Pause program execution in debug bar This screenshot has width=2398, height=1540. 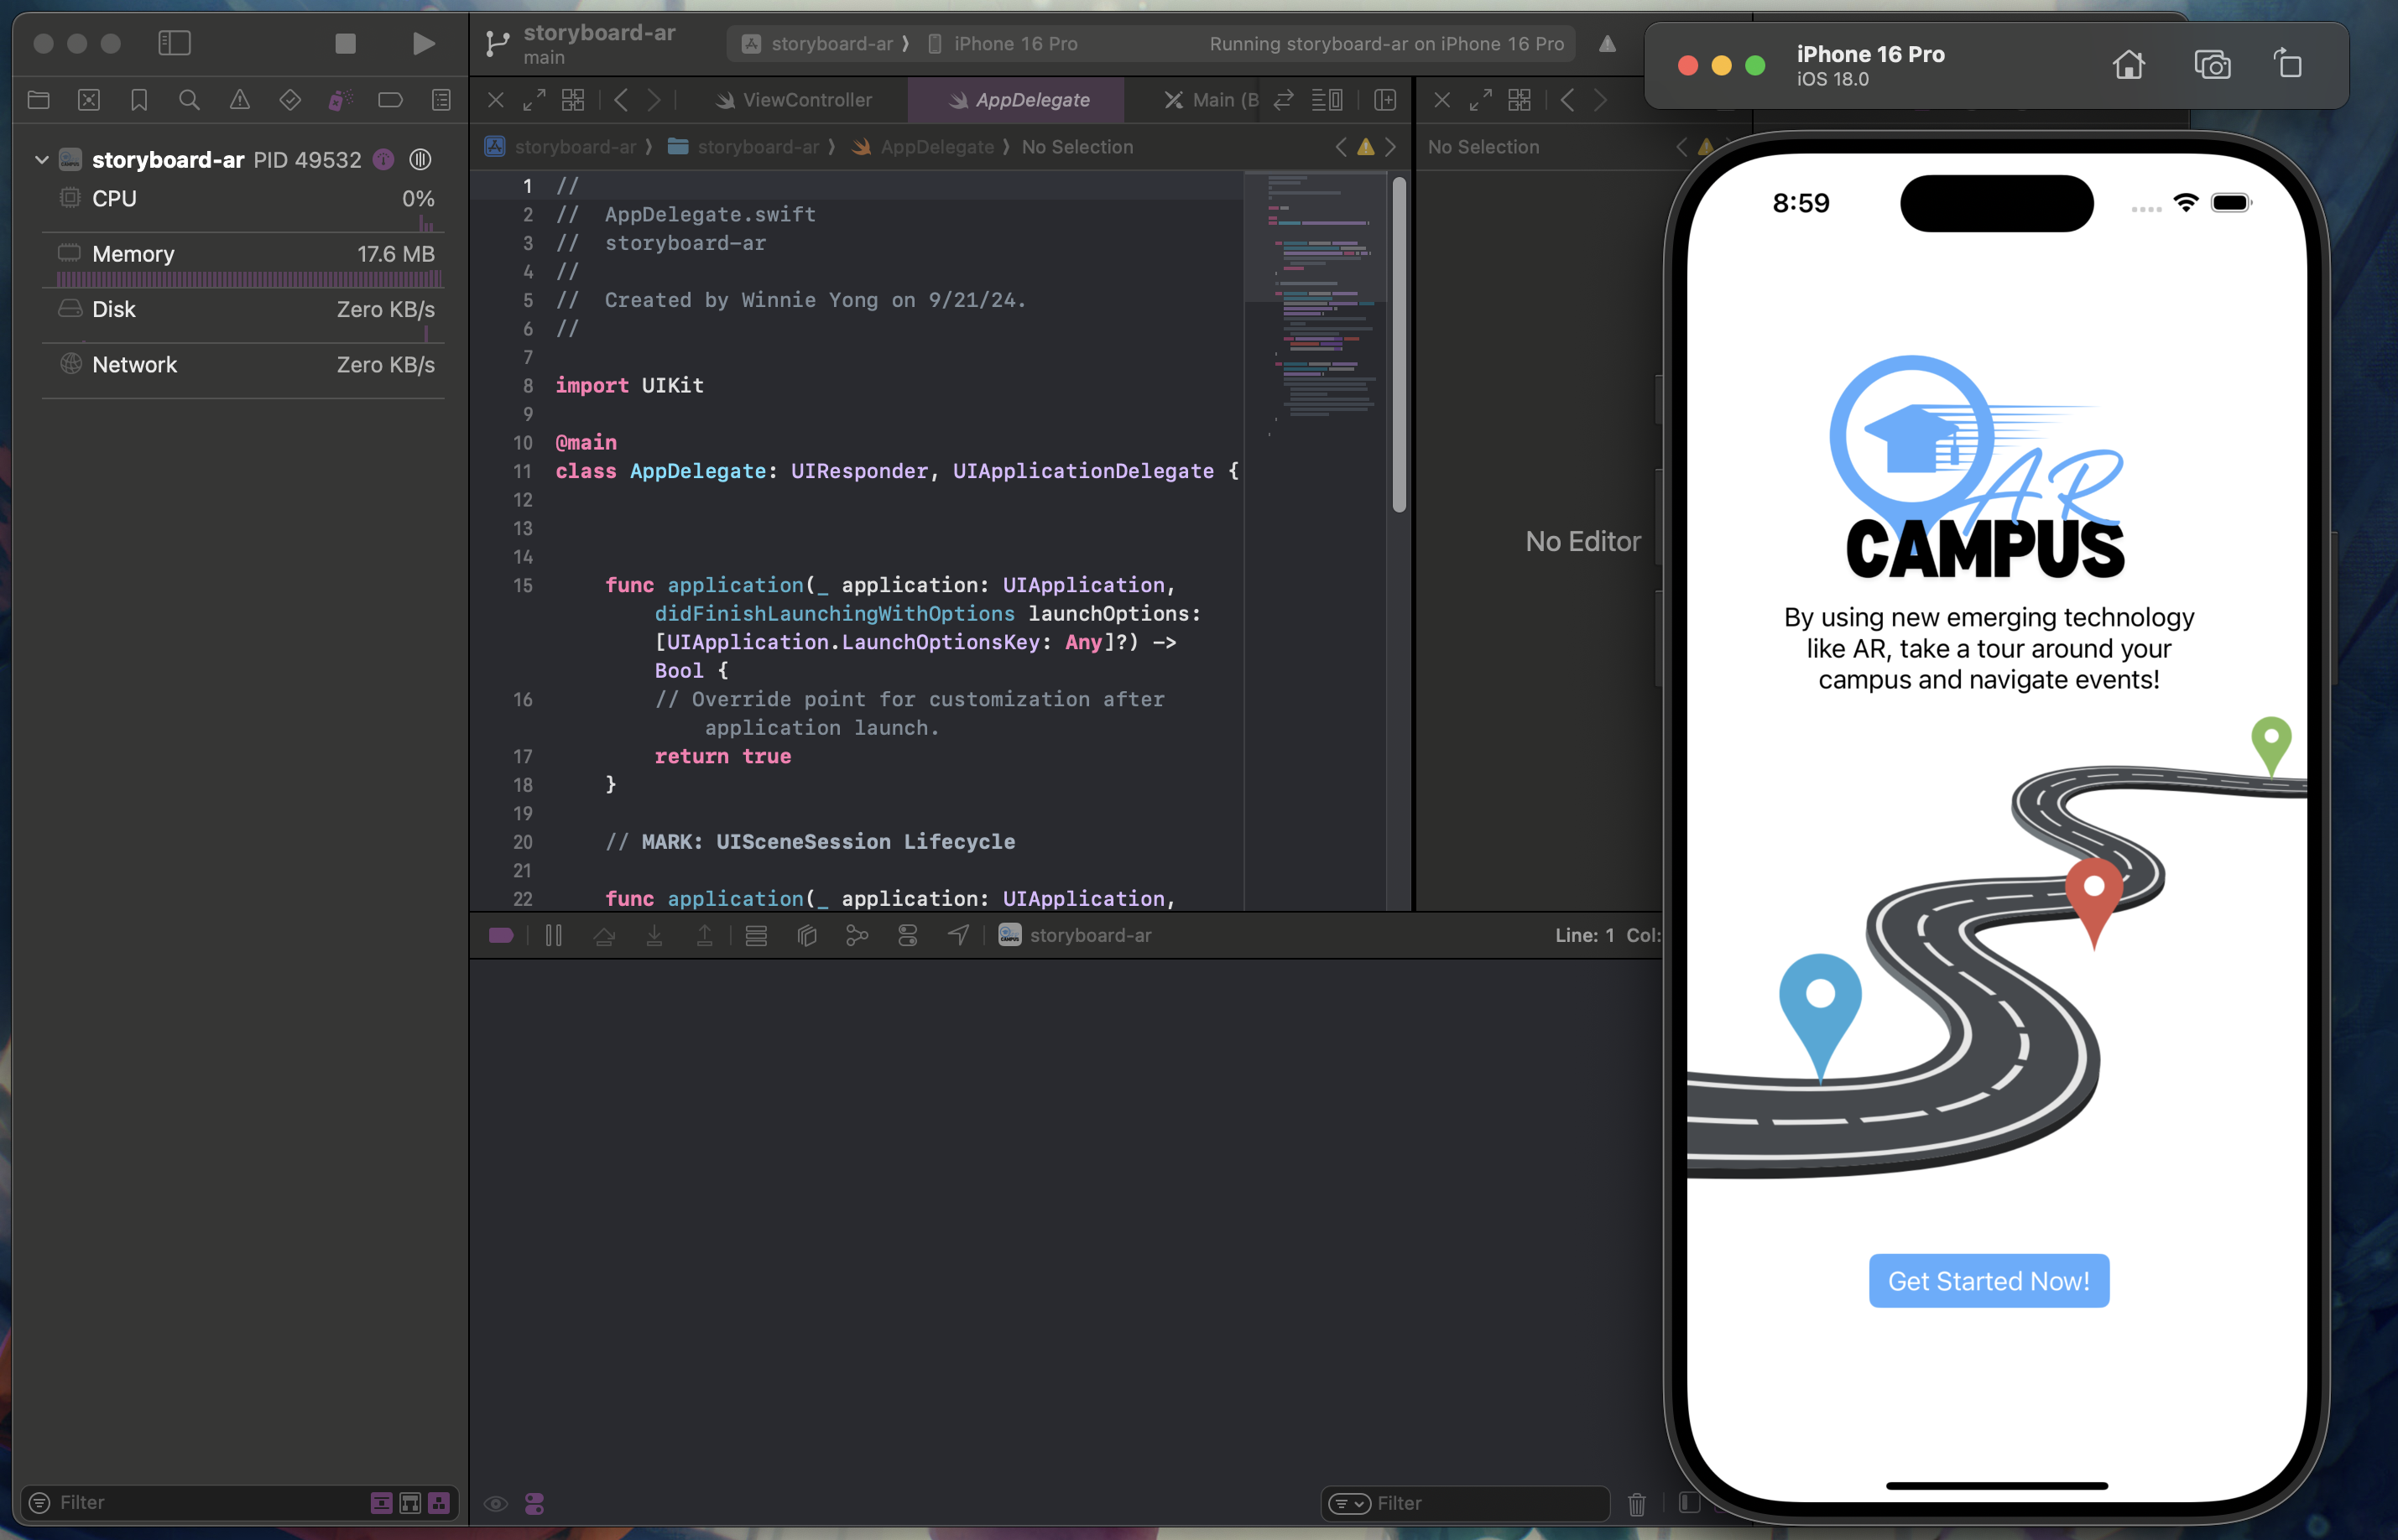[553, 935]
